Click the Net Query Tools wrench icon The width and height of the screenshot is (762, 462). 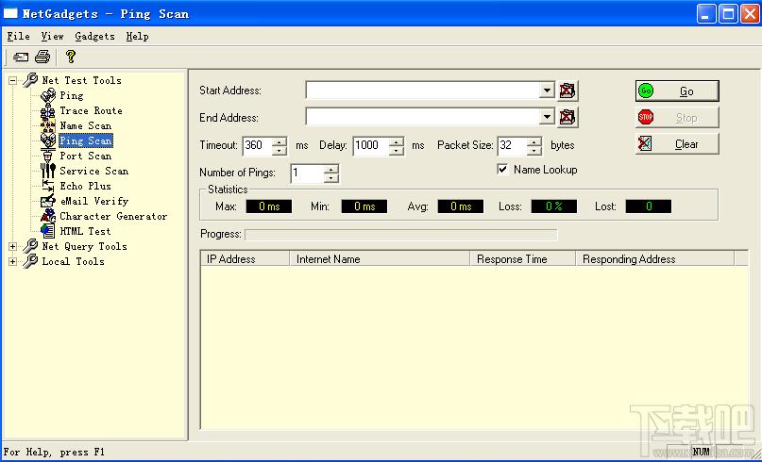(x=30, y=246)
